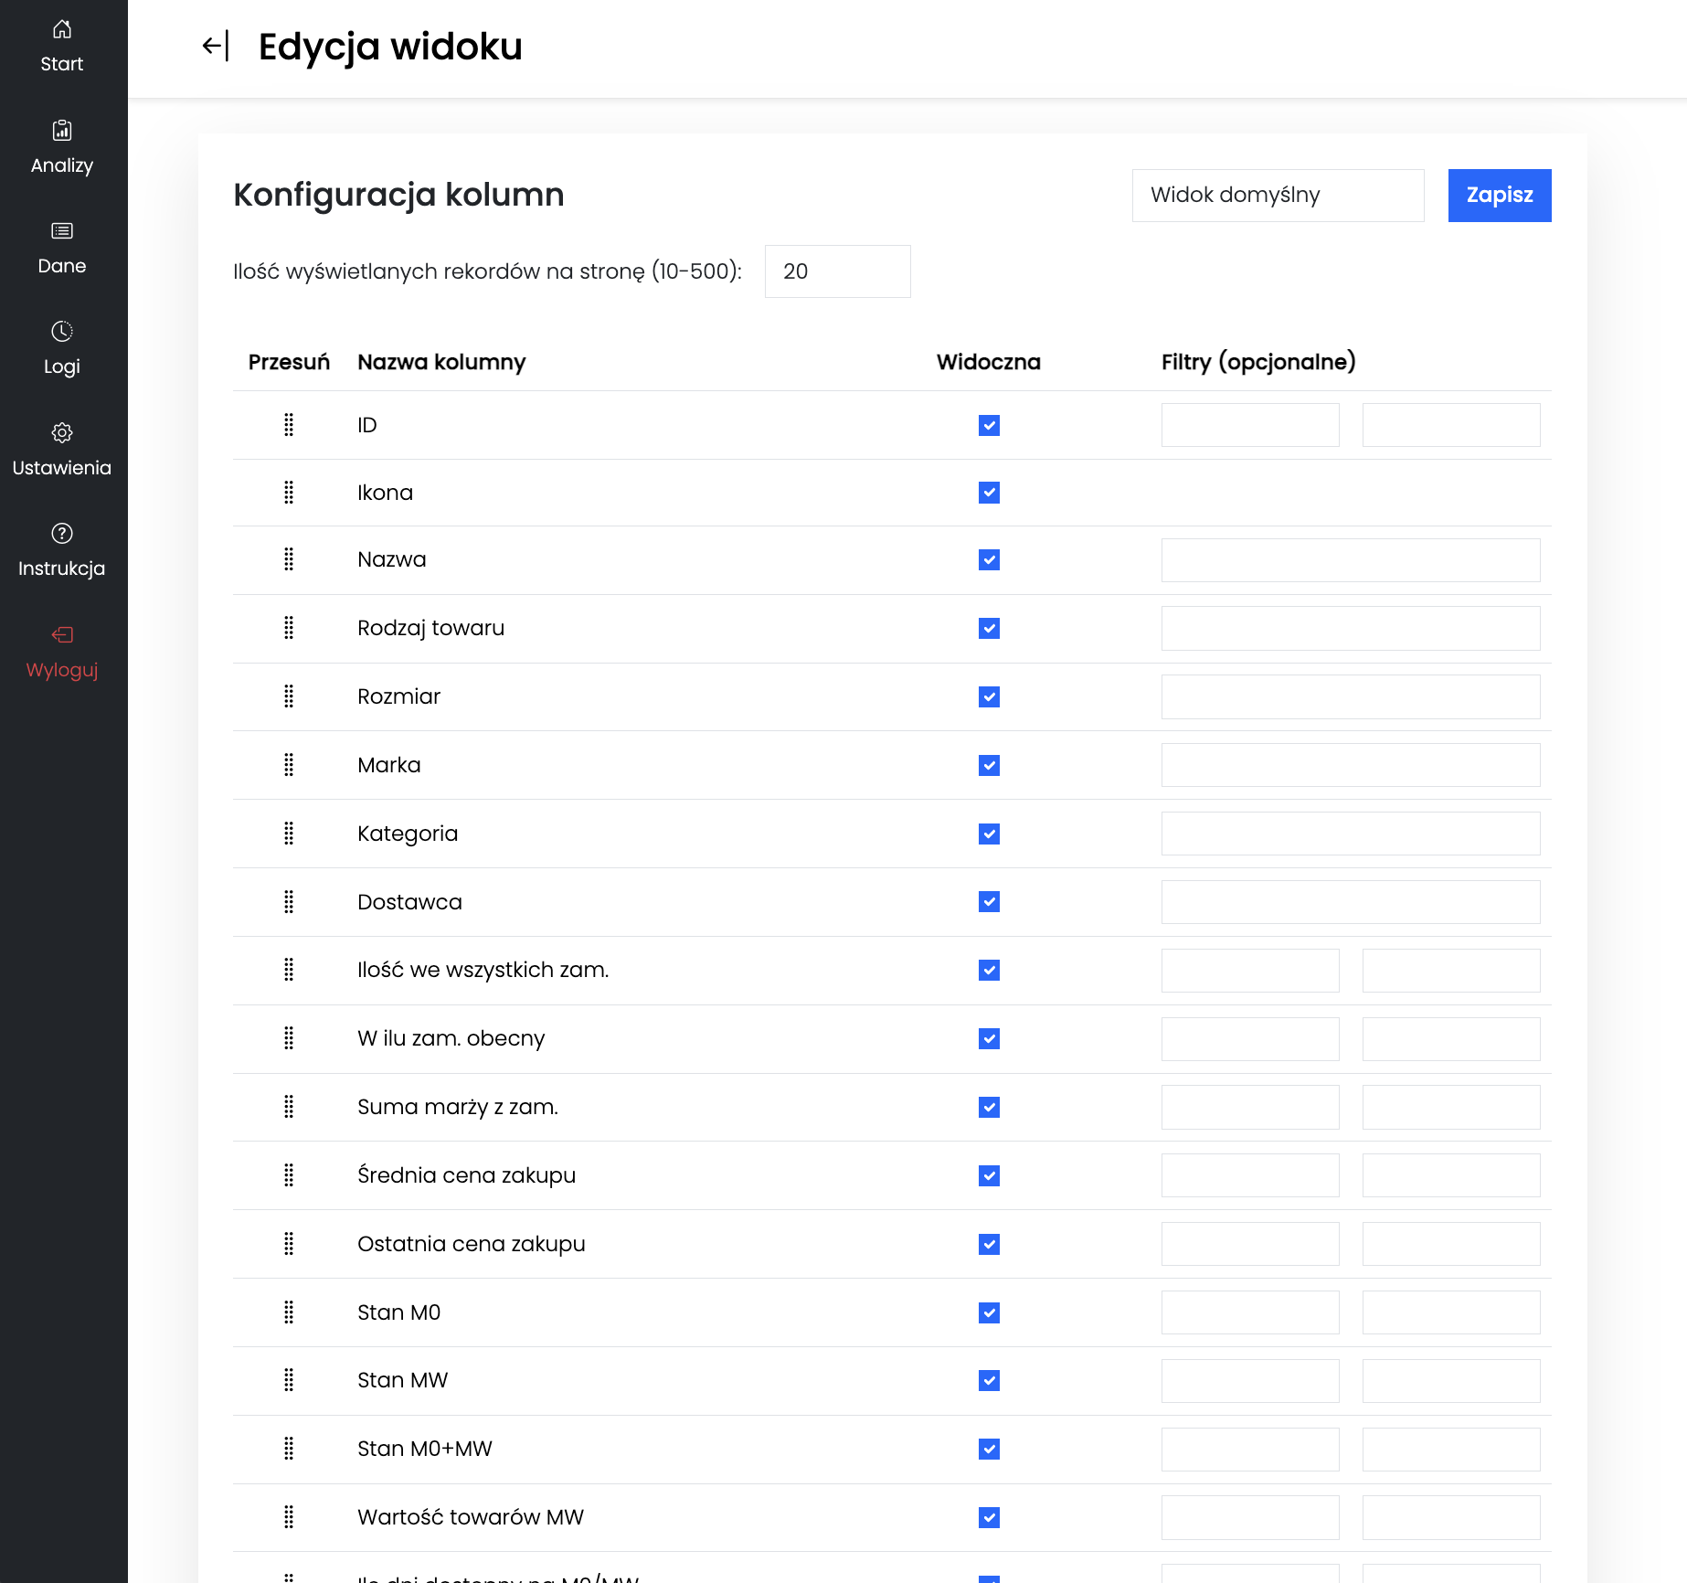Disable the visible checkbox for Dostawca
Viewport: 1687px width, 1583px height.
[989, 902]
